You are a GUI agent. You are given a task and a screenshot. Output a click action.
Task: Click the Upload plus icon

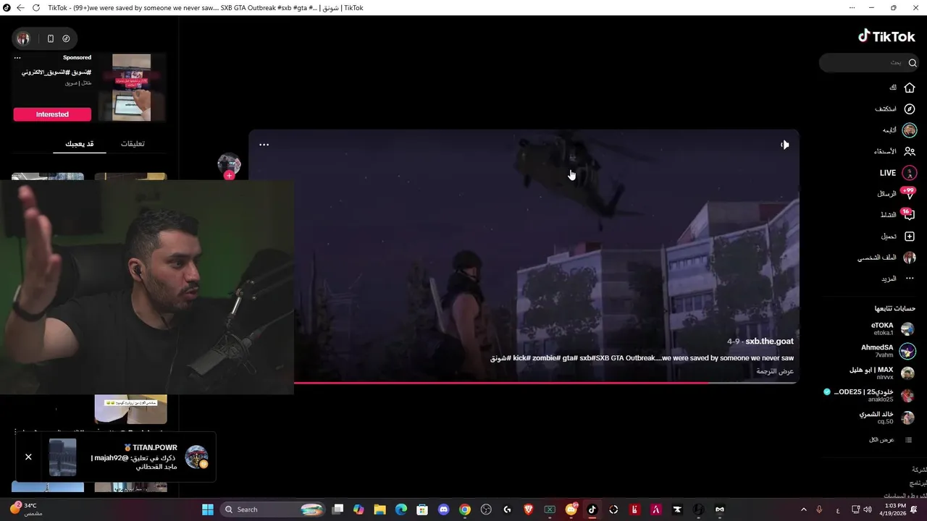pyautogui.click(x=910, y=237)
